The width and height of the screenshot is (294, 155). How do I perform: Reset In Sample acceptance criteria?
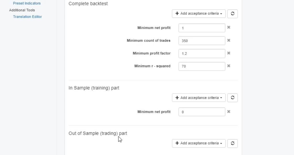coord(232,98)
